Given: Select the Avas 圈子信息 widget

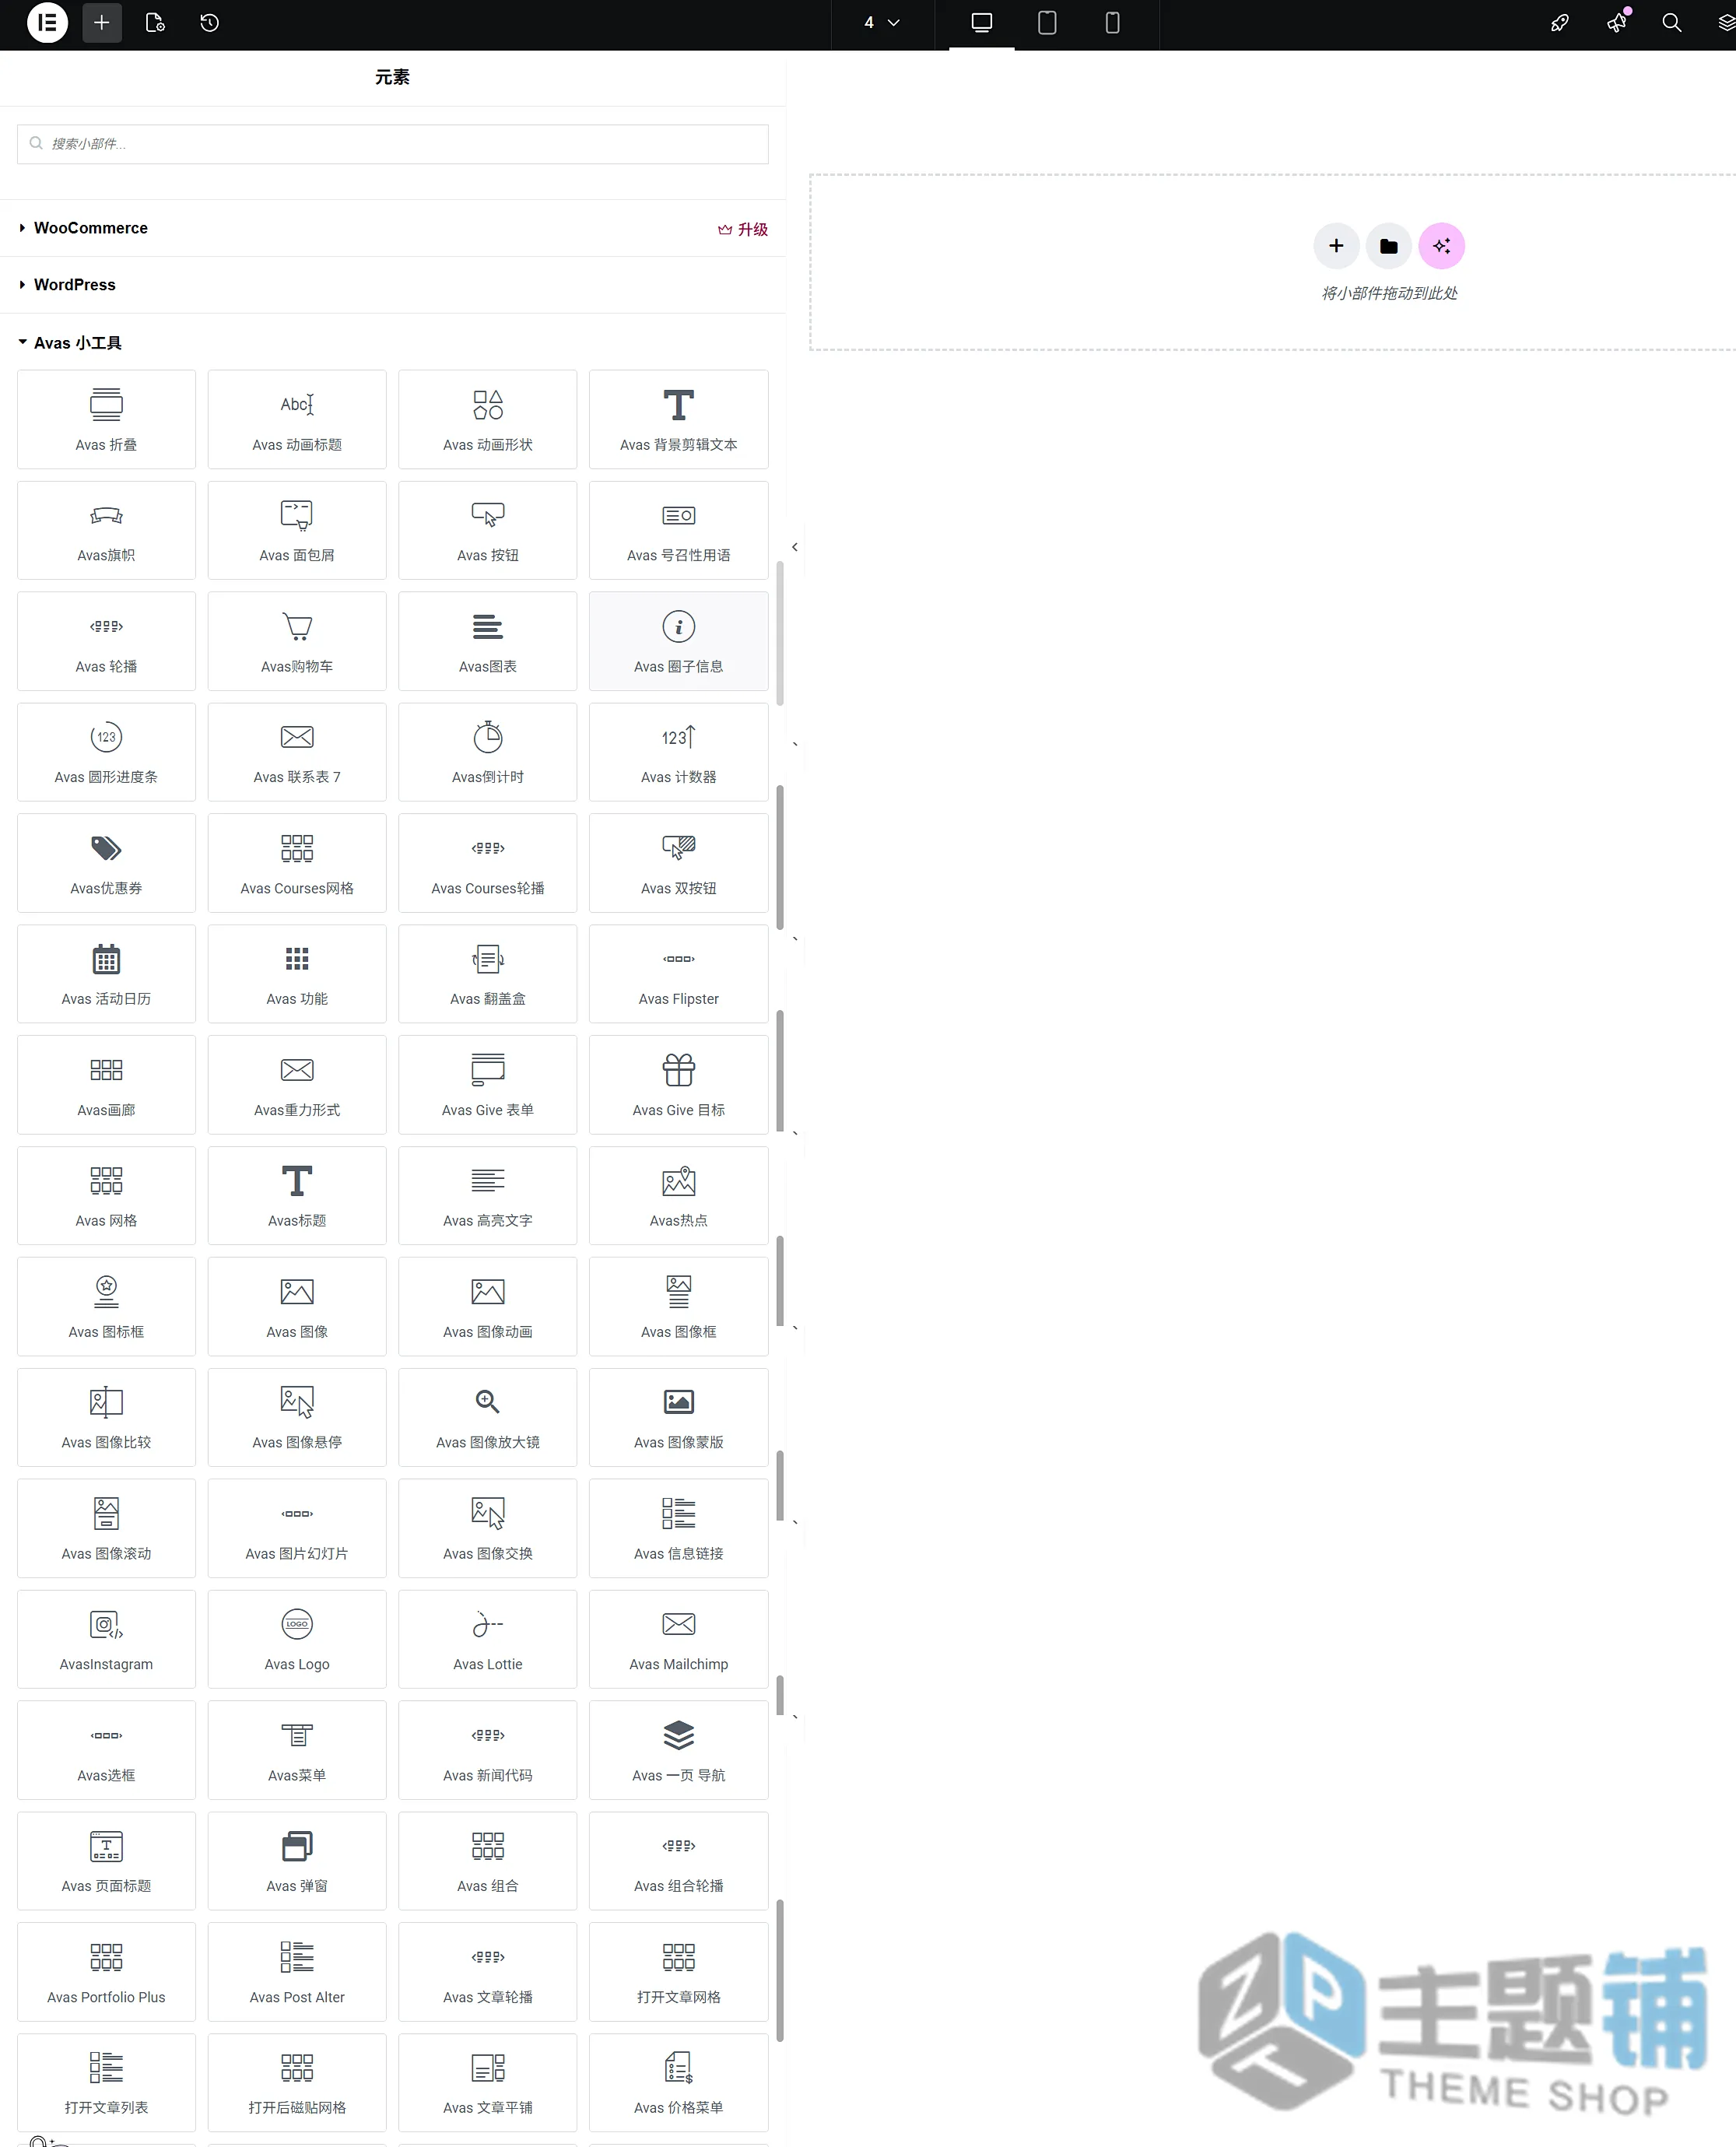Looking at the screenshot, I should click(679, 641).
